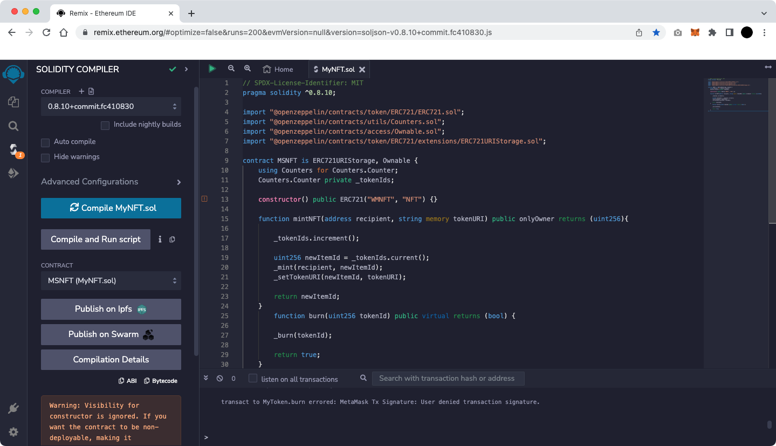776x446 pixels.
Task: Click the green Run script play icon
Action: click(x=212, y=68)
